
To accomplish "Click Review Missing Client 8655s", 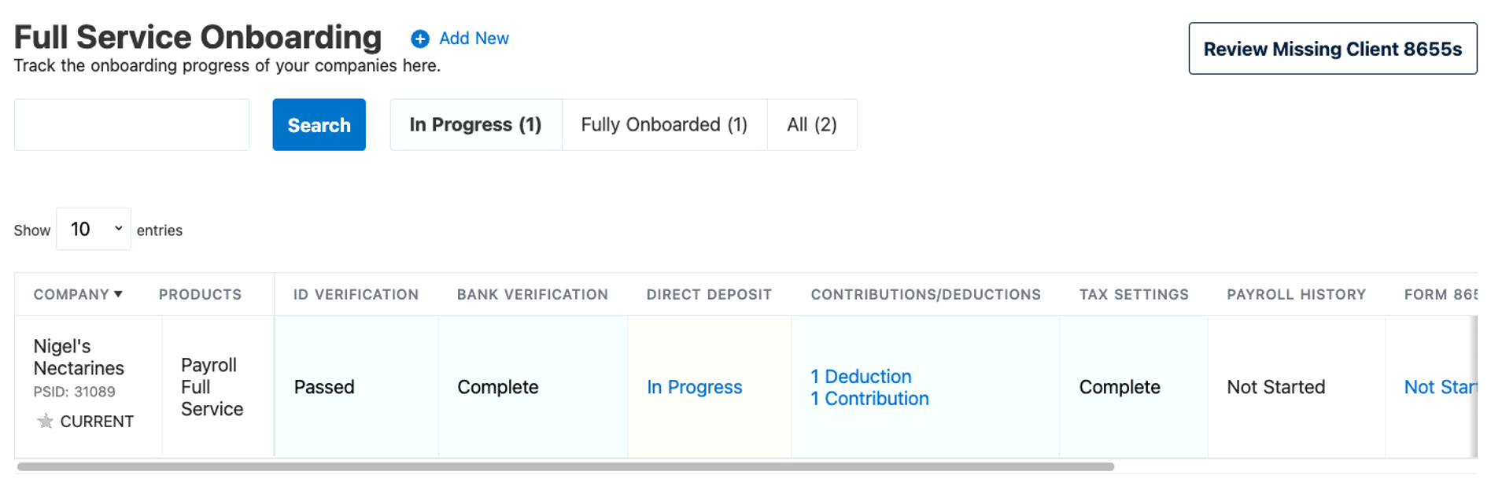I will pos(1332,49).
